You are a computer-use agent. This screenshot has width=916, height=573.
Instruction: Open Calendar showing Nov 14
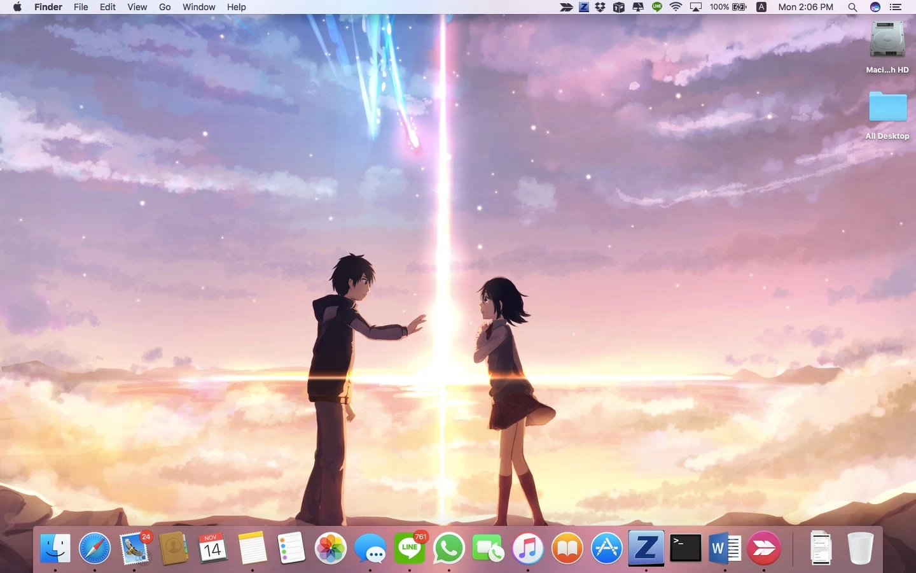pos(212,548)
